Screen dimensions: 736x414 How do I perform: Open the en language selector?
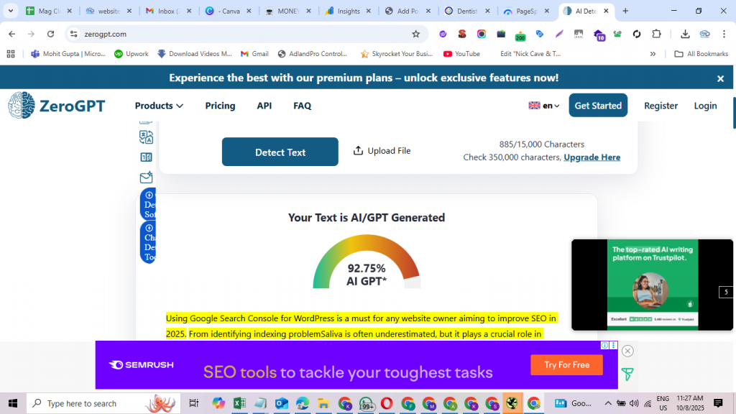point(544,106)
